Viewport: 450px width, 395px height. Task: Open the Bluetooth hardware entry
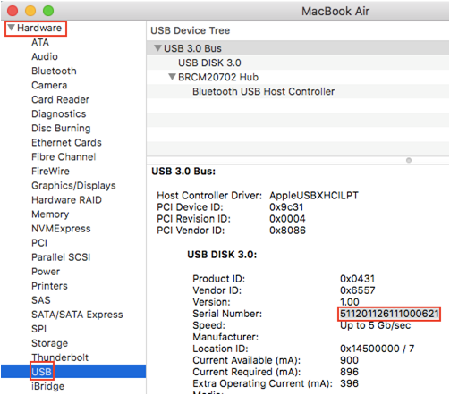coord(54,71)
